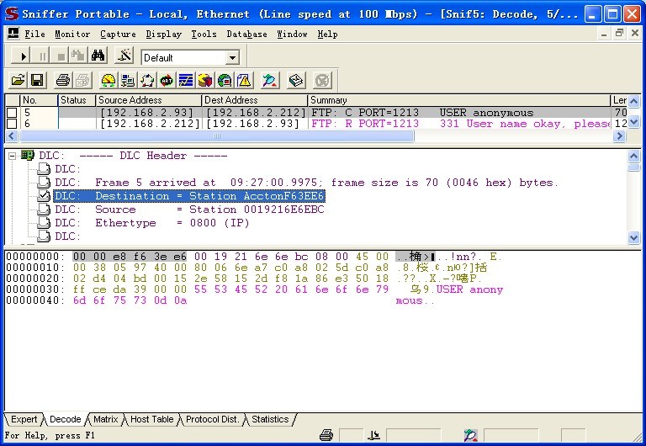This screenshot has height=446, width=646.
Task: Select the DLC Source Station line
Action: pos(189,210)
